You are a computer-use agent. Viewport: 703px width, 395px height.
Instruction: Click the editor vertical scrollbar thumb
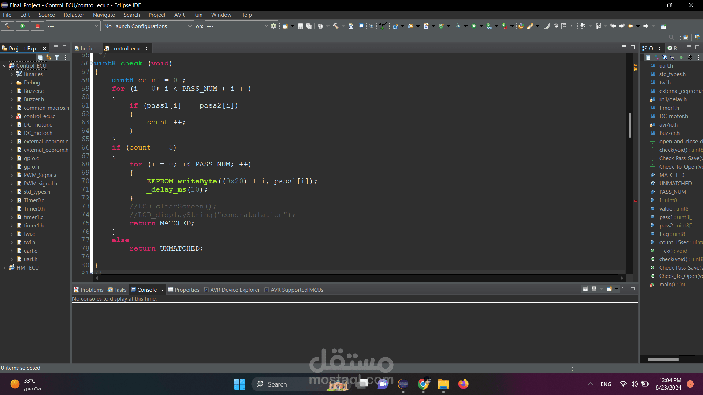click(629, 125)
